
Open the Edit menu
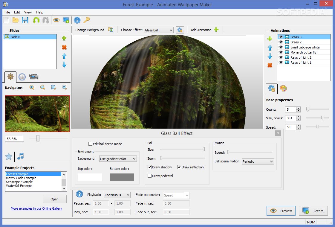click(x=17, y=12)
